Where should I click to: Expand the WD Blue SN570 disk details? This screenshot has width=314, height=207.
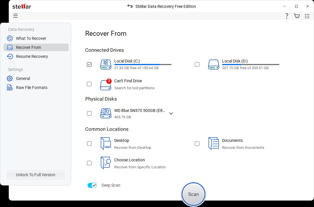[171, 113]
